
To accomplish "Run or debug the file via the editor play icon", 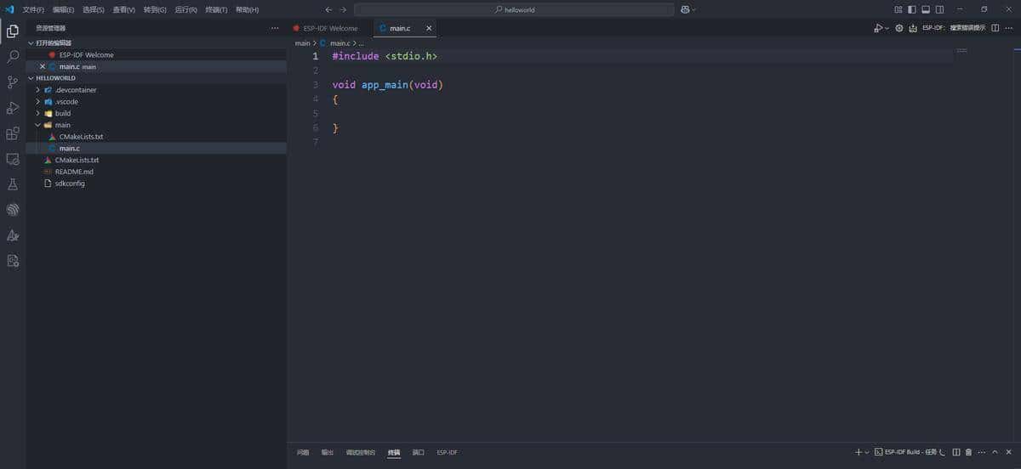I will pos(878,28).
